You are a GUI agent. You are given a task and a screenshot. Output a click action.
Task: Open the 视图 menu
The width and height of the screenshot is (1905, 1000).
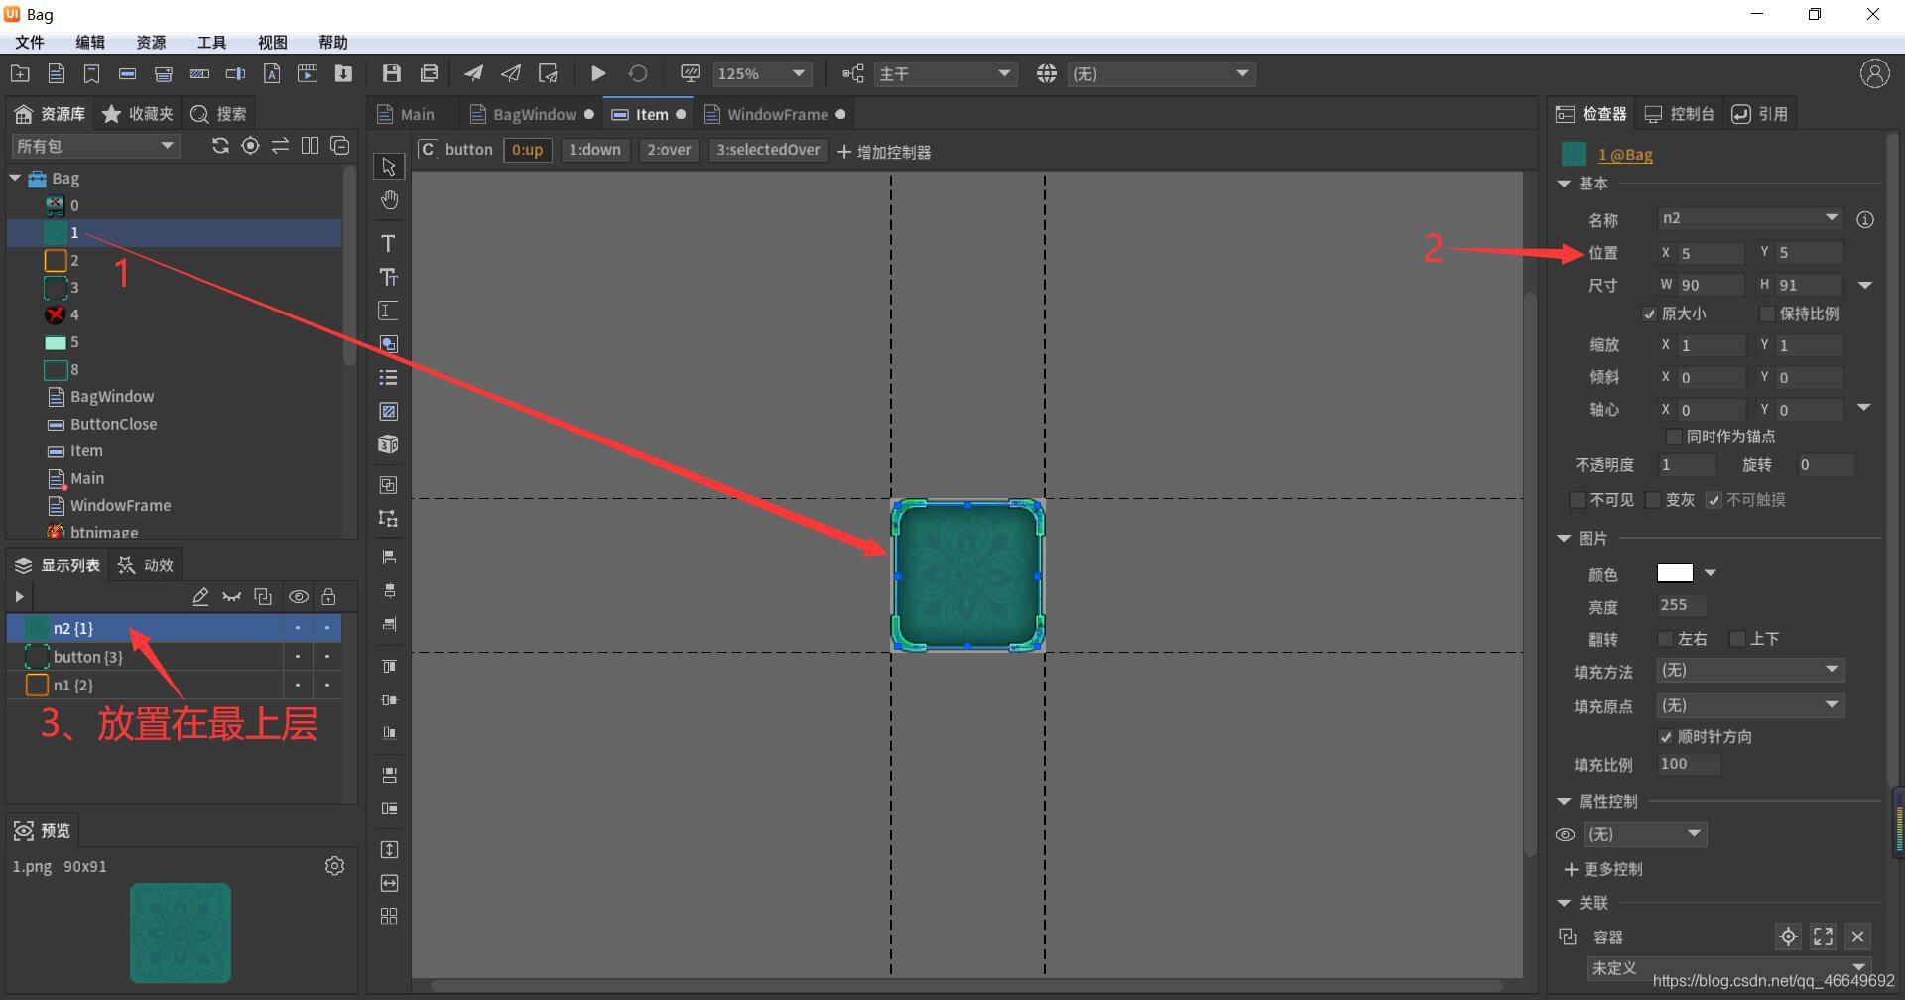272,42
